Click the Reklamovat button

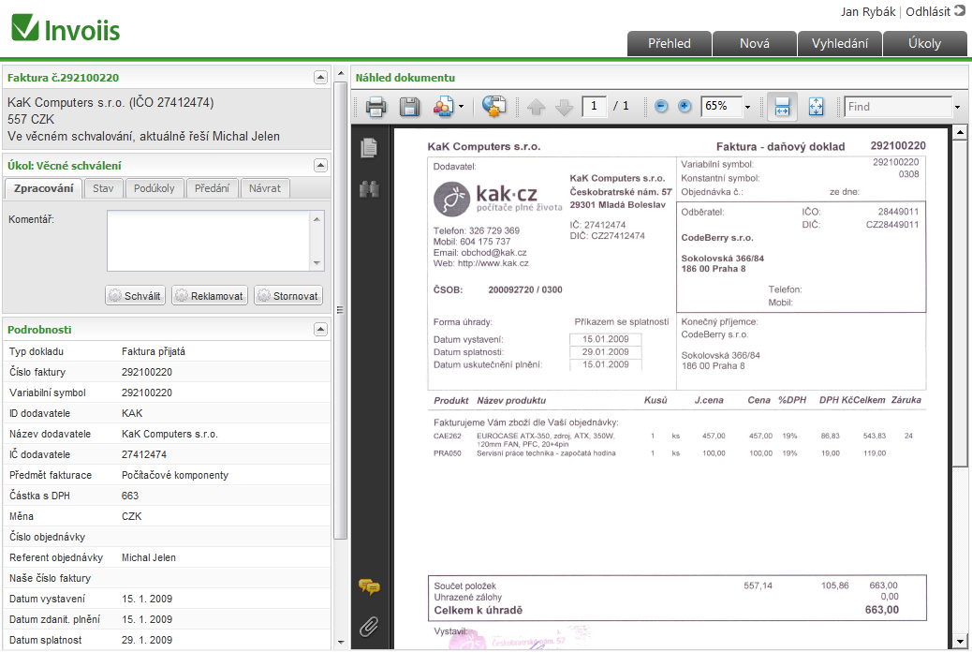point(210,296)
